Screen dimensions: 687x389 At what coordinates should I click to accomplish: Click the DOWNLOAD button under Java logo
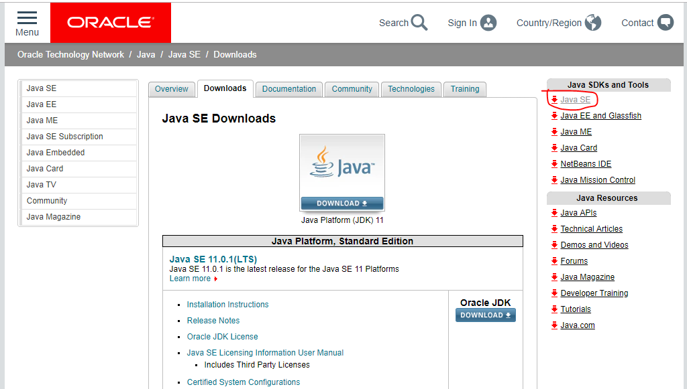pyautogui.click(x=341, y=204)
